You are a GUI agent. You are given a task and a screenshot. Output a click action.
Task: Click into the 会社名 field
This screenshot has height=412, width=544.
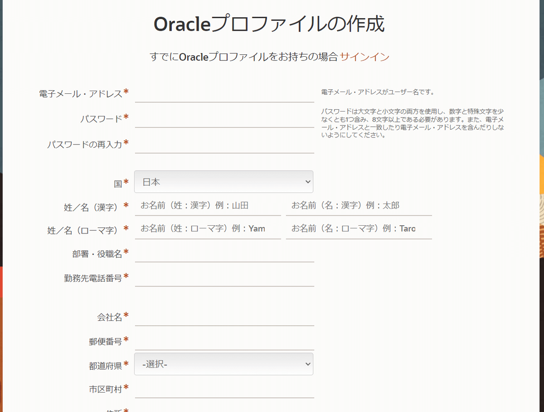pos(224,317)
